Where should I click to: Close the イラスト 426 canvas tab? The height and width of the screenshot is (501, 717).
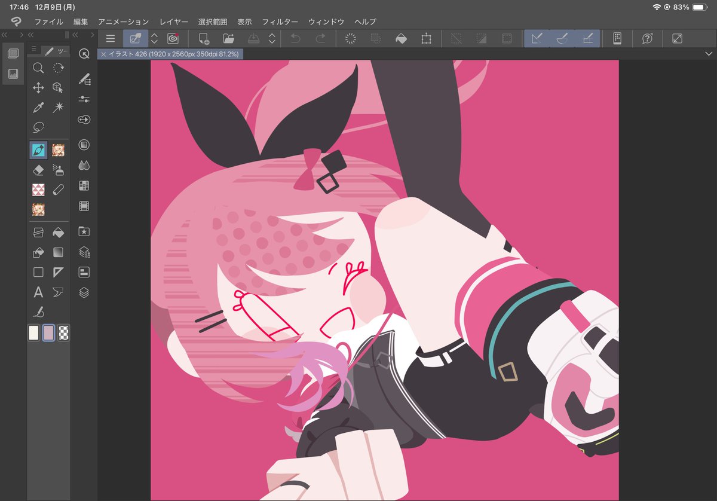103,54
